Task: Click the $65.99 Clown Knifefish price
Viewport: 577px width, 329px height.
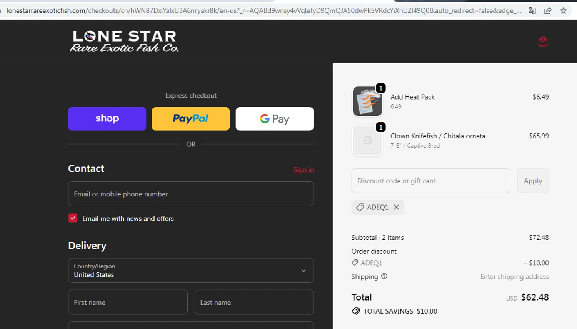Action: click(x=539, y=136)
